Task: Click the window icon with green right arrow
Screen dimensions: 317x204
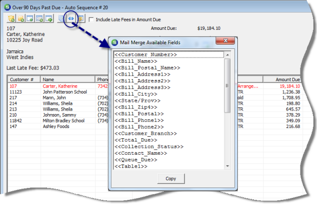Action: pos(49,18)
